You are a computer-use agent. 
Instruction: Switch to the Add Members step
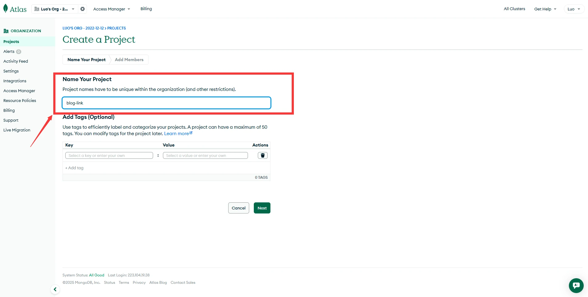pos(129,60)
